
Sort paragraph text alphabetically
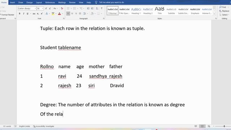coord(97,9)
